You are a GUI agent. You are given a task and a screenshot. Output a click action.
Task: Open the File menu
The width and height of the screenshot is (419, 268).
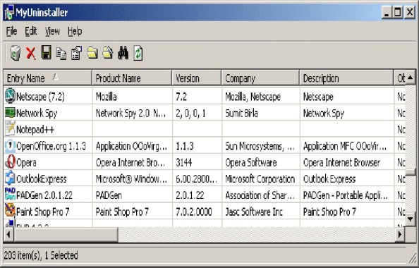11,31
